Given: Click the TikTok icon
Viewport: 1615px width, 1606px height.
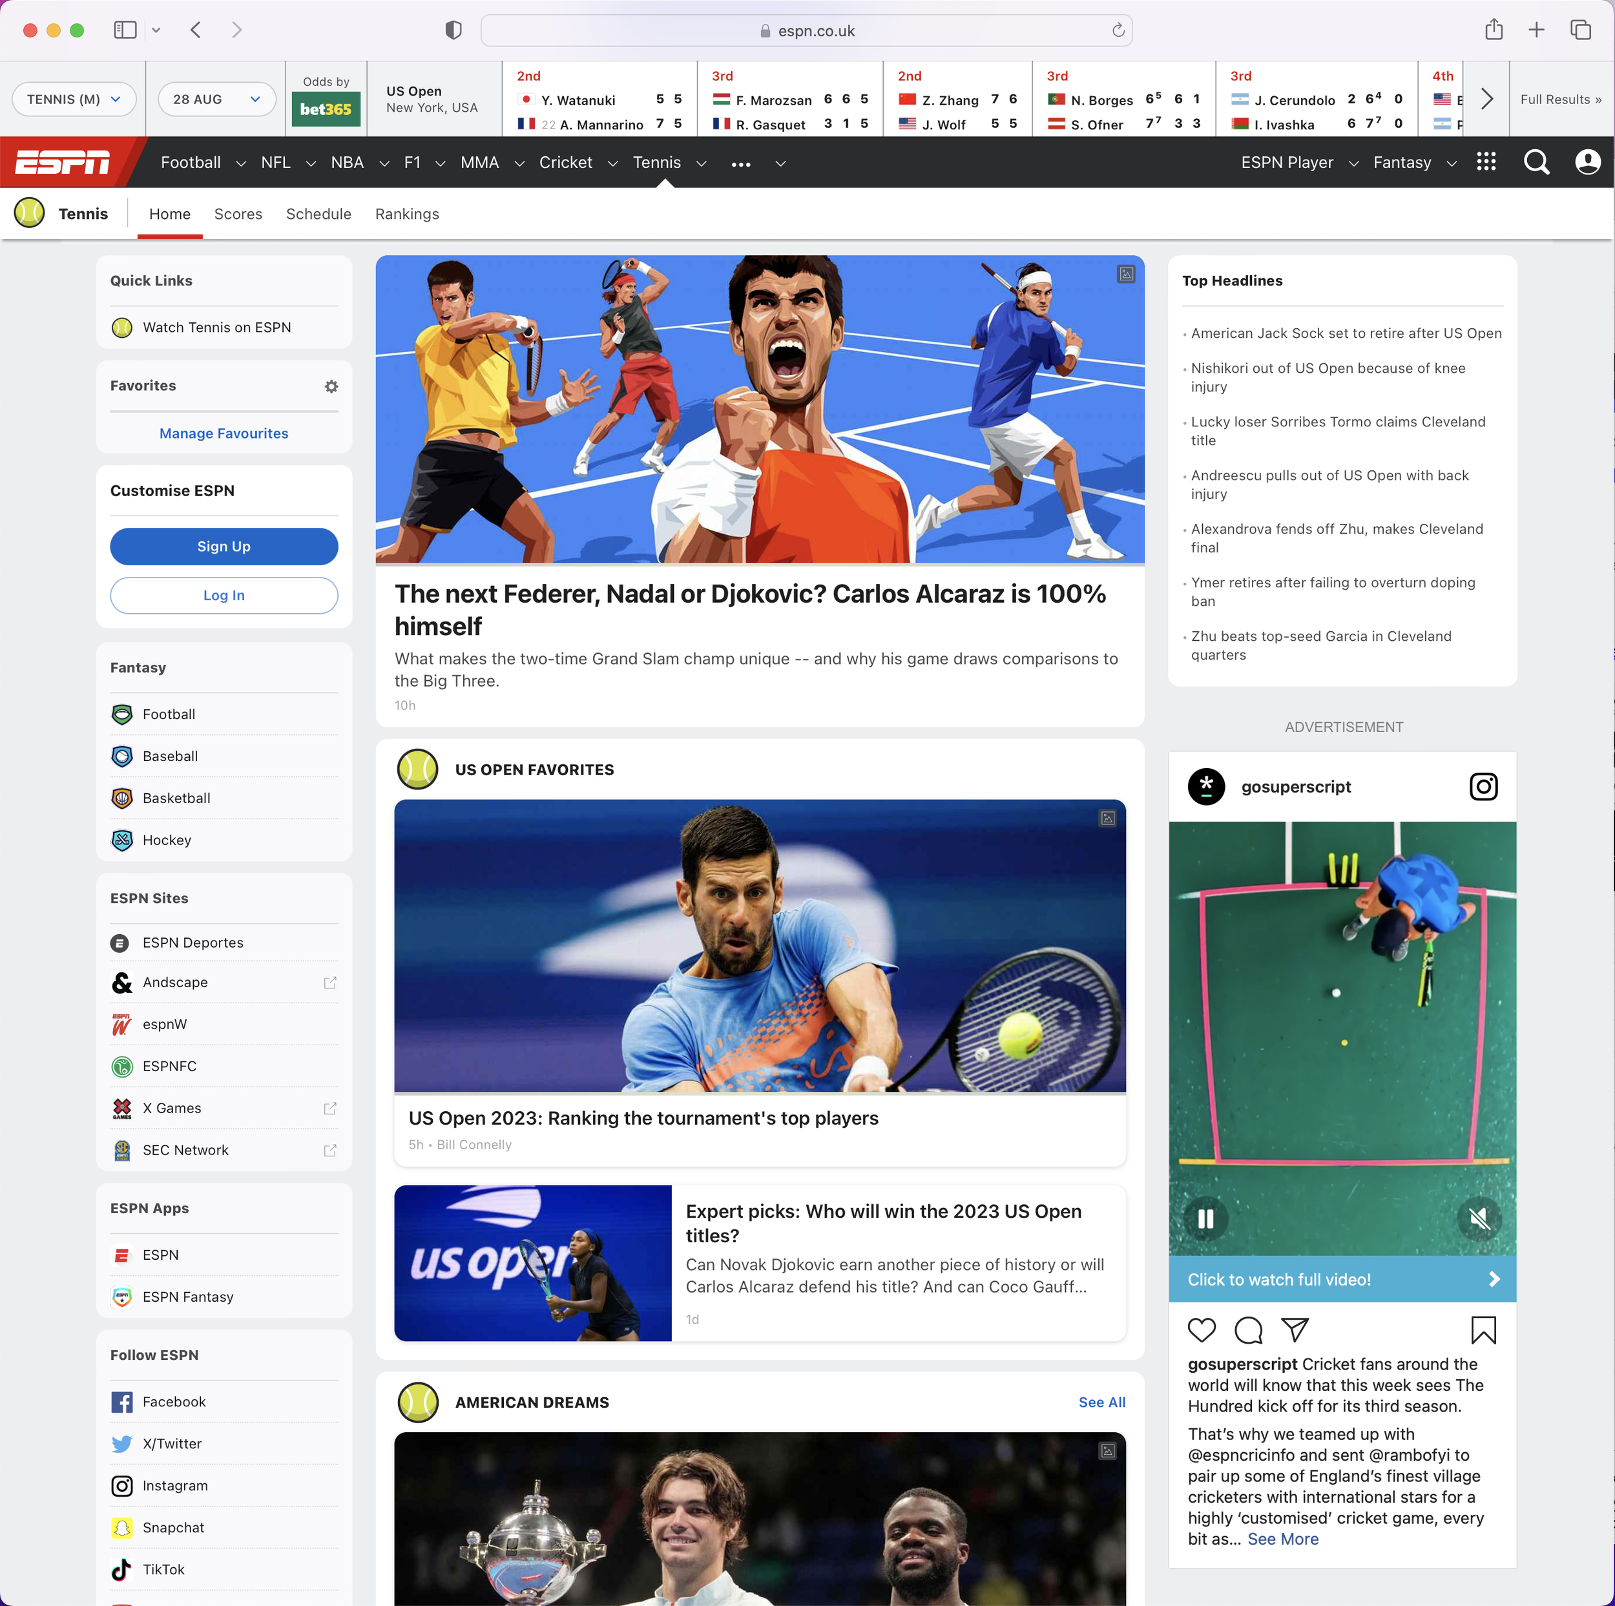Looking at the screenshot, I should 122,1569.
